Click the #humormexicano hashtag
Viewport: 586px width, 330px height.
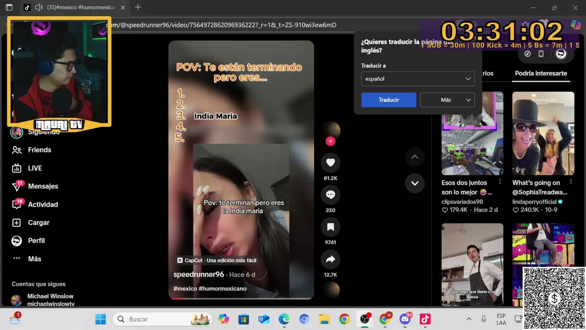(222, 289)
